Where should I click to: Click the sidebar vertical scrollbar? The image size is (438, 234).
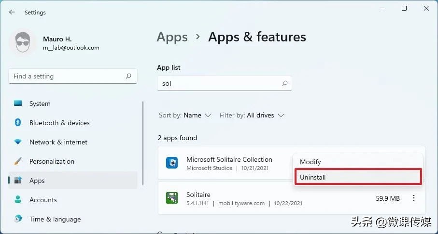143,143
